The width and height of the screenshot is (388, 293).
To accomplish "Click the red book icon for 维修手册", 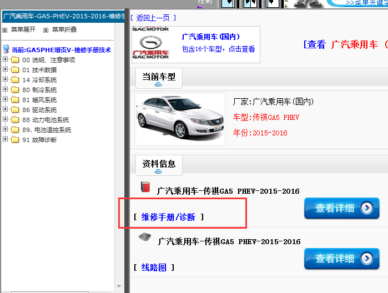I will [x=145, y=186].
